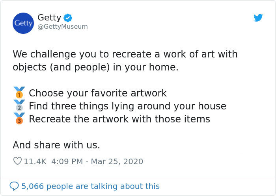Click the bronze medal number 3 emoji
Image resolution: width=276 pixels, height=196 pixels.
point(19,118)
